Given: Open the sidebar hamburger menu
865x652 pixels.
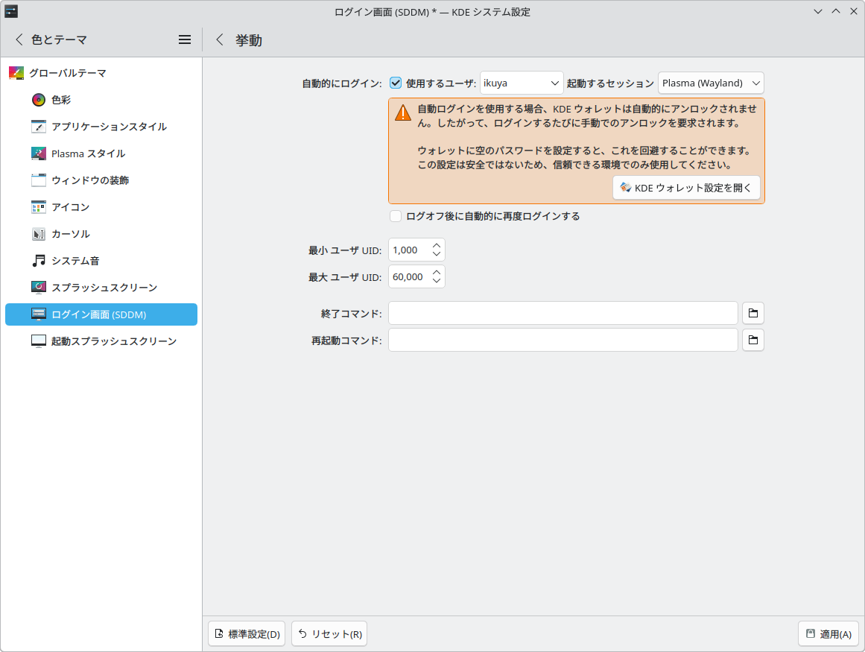Looking at the screenshot, I should pyautogui.click(x=185, y=39).
